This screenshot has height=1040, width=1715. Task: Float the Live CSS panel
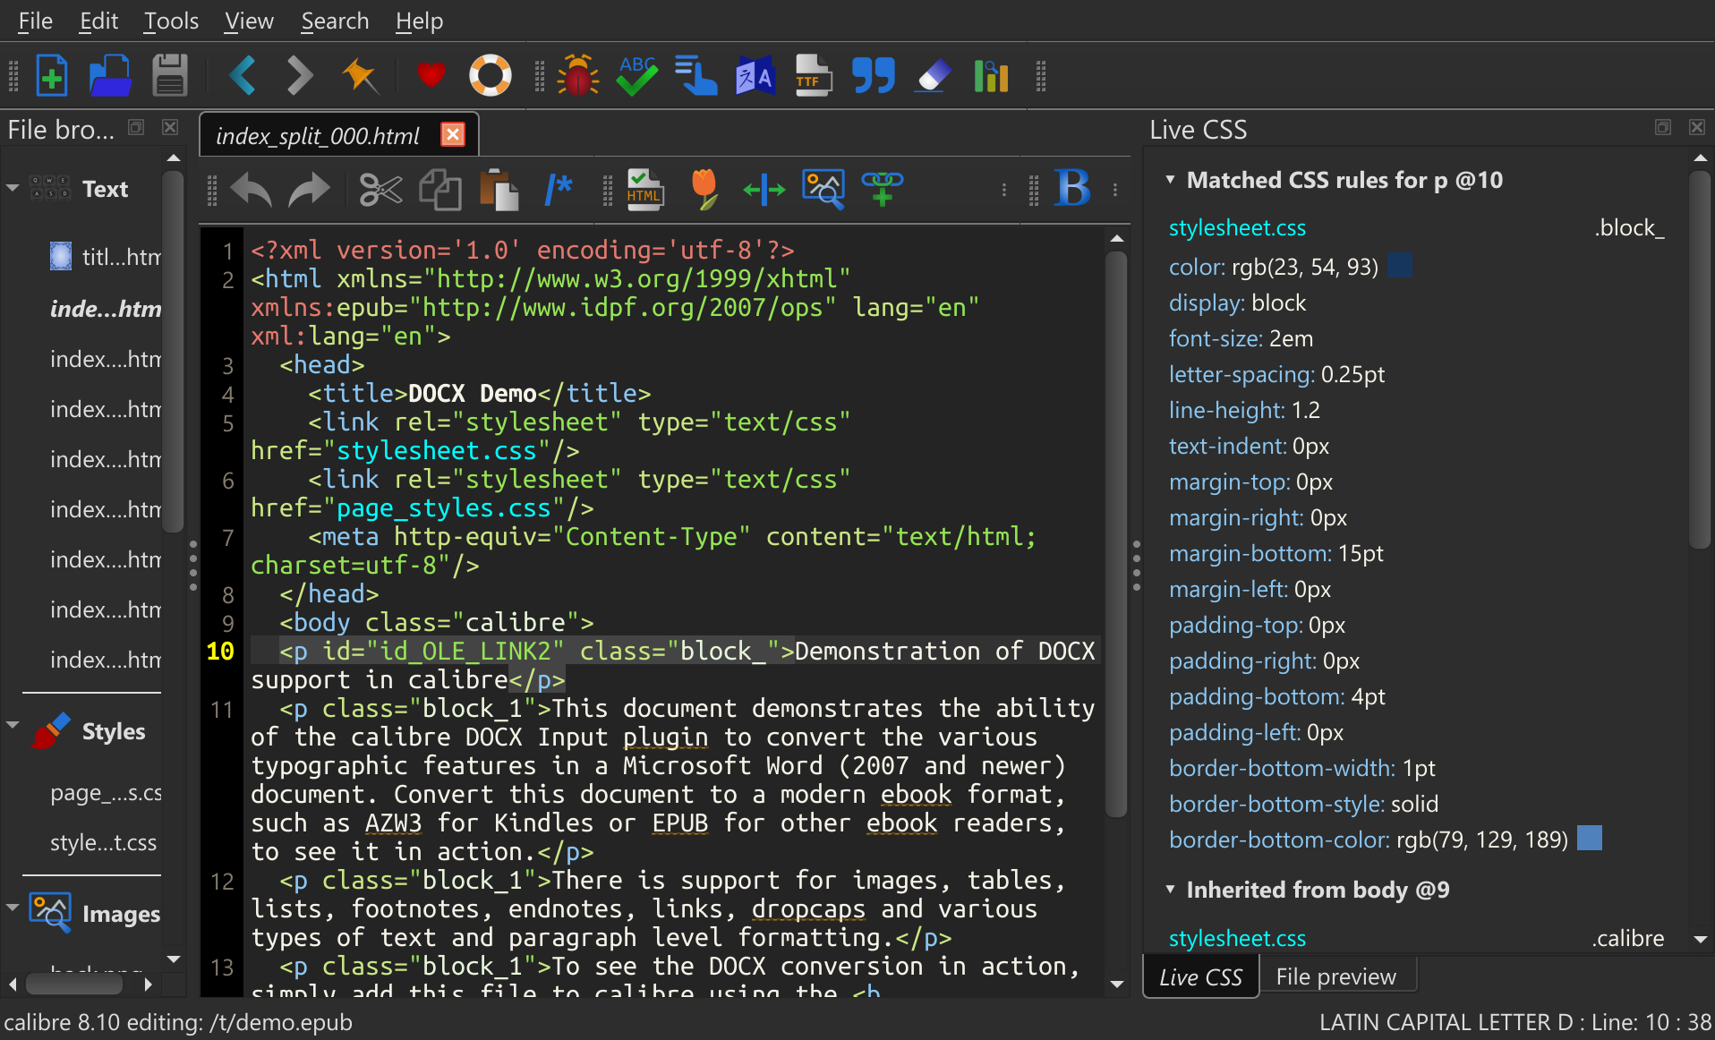[1662, 128]
